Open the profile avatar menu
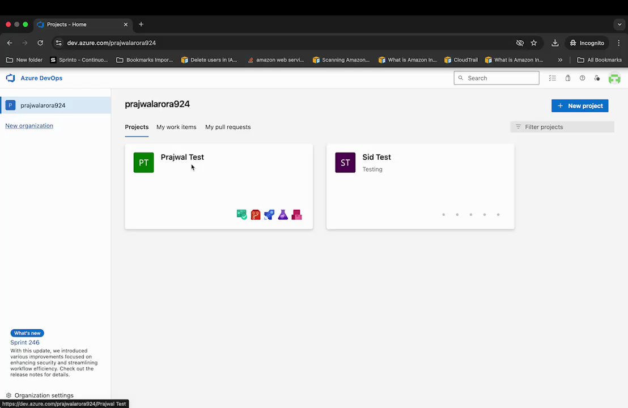This screenshot has height=408, width=628. coord(614,78)
